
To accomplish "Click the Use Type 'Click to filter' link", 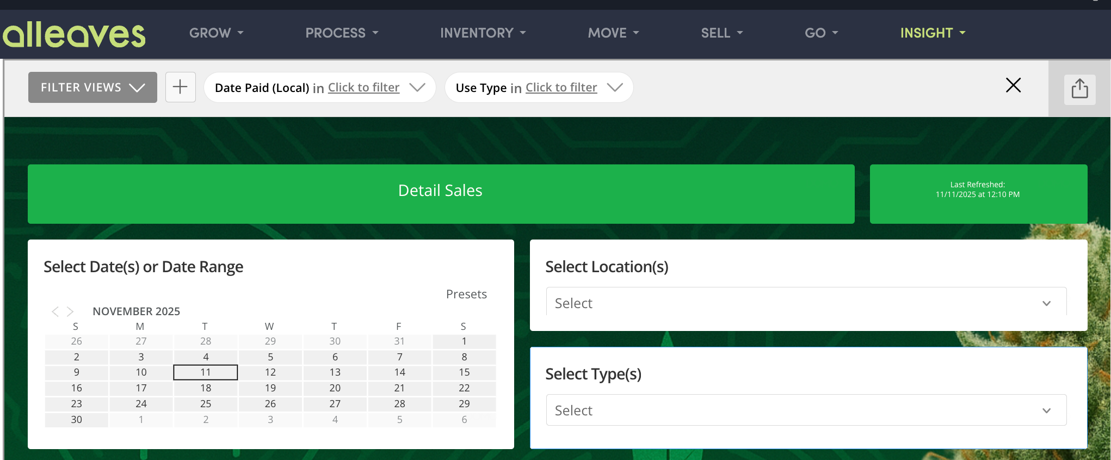I will (x=561, y=88).
